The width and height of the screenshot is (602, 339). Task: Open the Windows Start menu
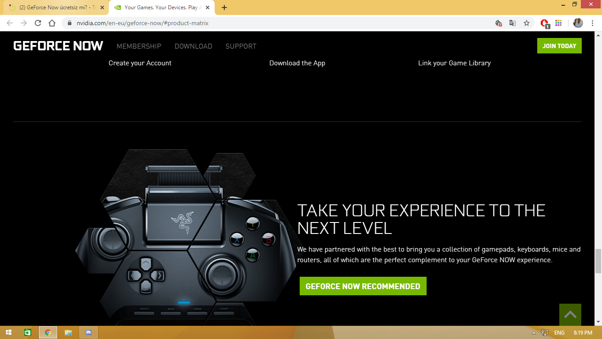(x=8, y=332)
